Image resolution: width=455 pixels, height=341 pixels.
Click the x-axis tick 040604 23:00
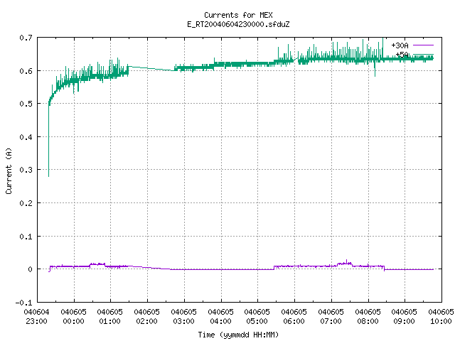(x=36, y=317)
